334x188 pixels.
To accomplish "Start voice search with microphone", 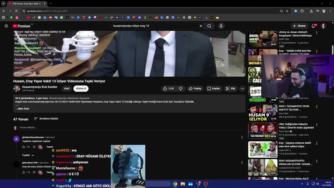I will [221, 26].
